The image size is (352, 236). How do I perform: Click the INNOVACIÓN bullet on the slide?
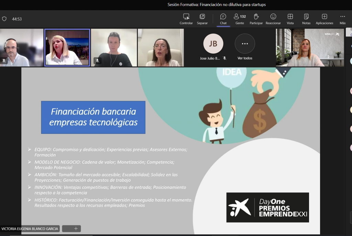coord(110,190)
